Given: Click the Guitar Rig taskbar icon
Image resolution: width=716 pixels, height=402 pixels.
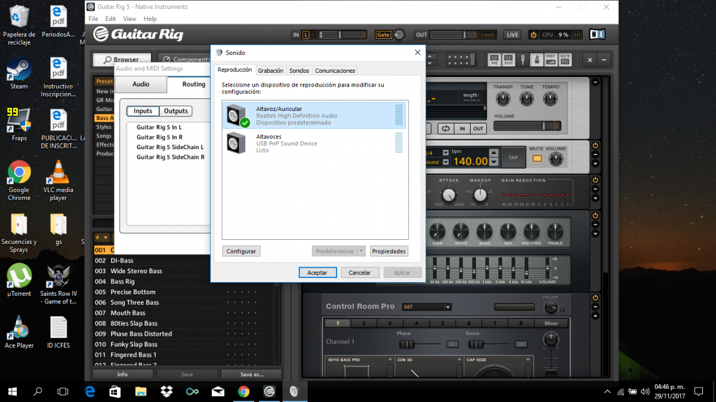Looking at the screenshot, I should click(x=269, y=391).
